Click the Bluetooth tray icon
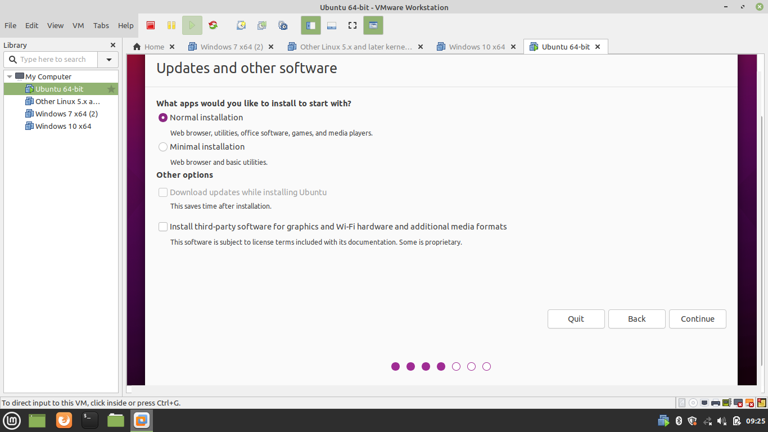768x432 pixels. pyautogui.click(x=679, y=421)
